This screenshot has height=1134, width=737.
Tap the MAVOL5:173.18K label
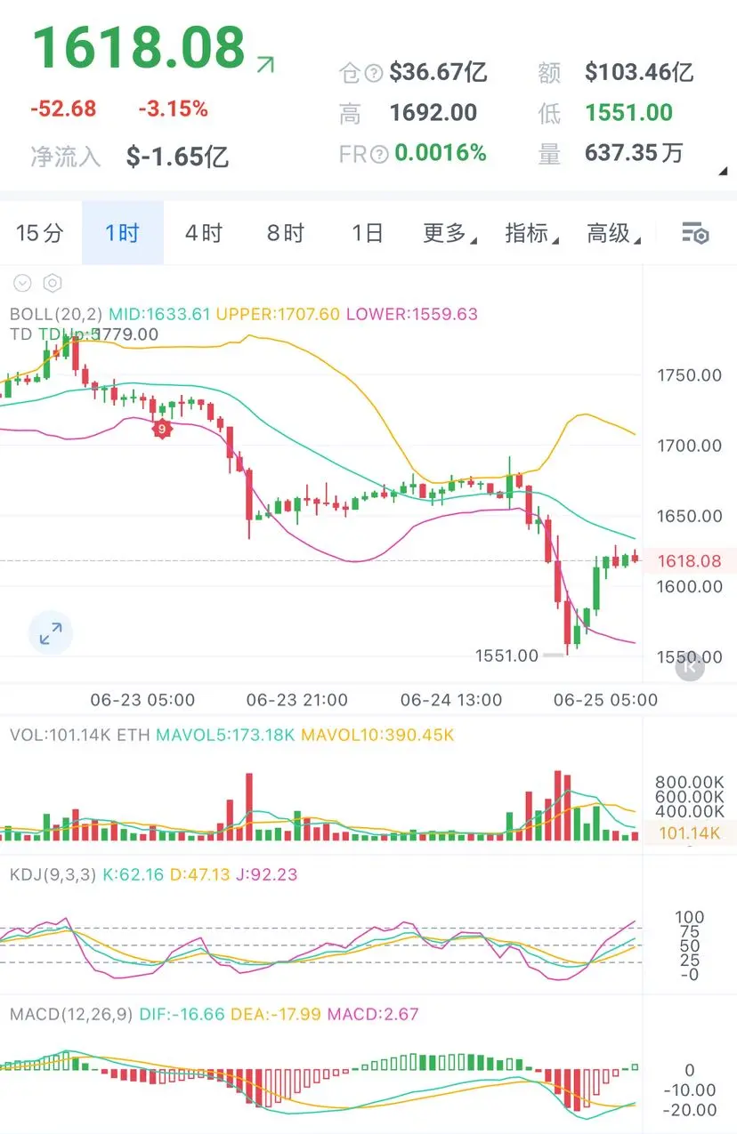coord(226,736)
